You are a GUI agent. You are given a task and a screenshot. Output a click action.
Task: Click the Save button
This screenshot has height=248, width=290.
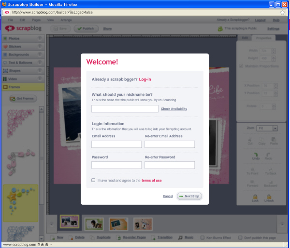(60, 28)
